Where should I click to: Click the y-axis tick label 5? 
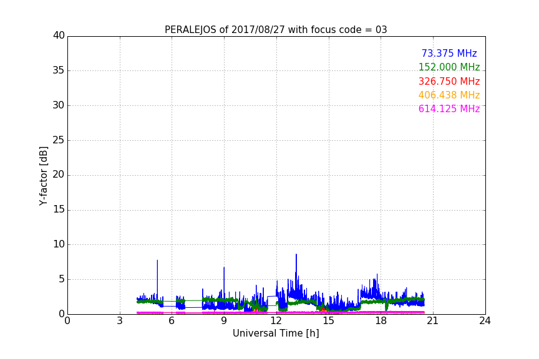[x=62, y=279]
